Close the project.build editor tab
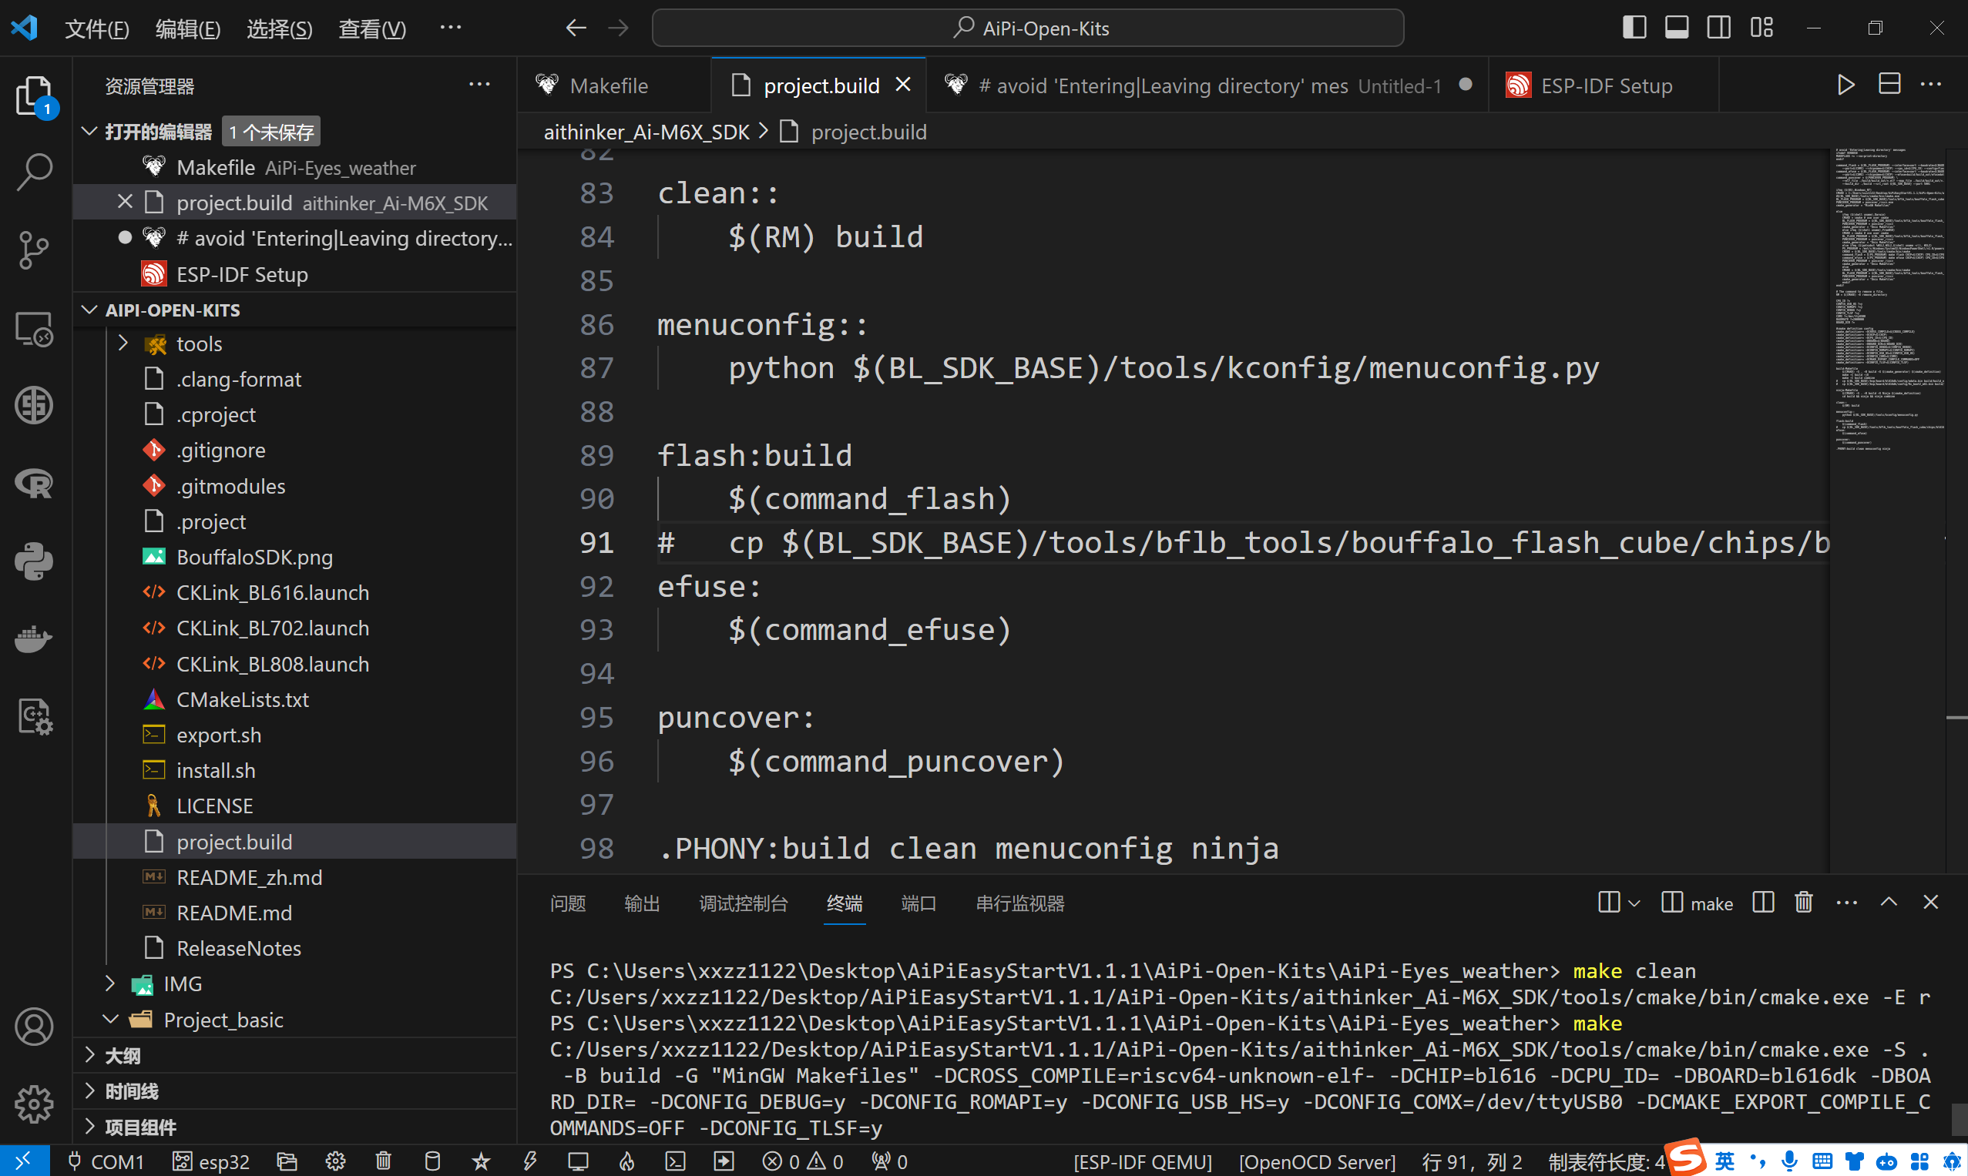Screen dimensions: 1968x1176 click(x=903, y=84)
